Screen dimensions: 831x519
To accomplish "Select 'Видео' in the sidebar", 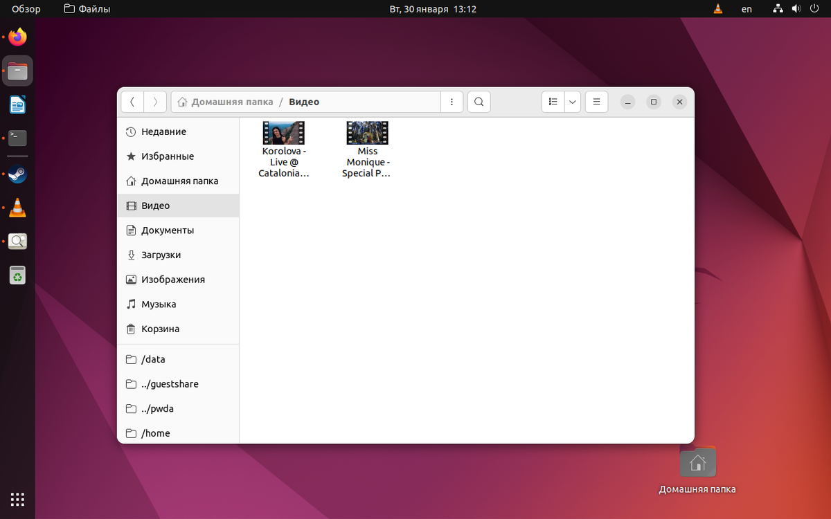I will 178,206.
